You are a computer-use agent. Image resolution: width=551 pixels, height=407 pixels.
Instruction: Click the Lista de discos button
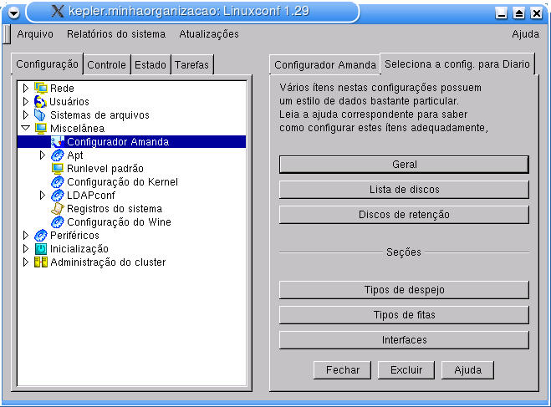point(404,190)
